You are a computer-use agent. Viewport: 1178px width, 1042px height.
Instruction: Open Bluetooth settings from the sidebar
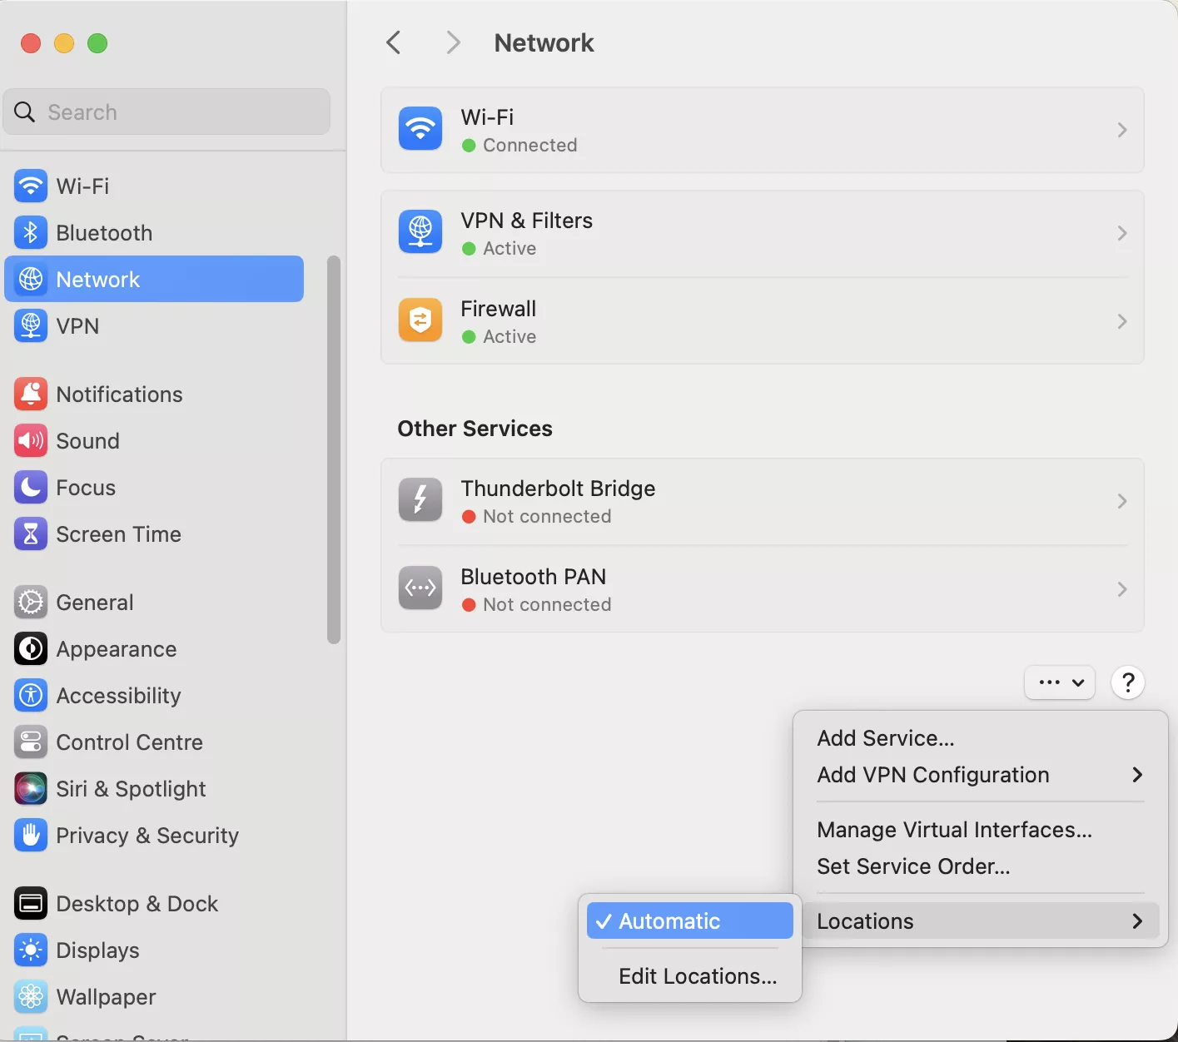[x=154, y=232]
